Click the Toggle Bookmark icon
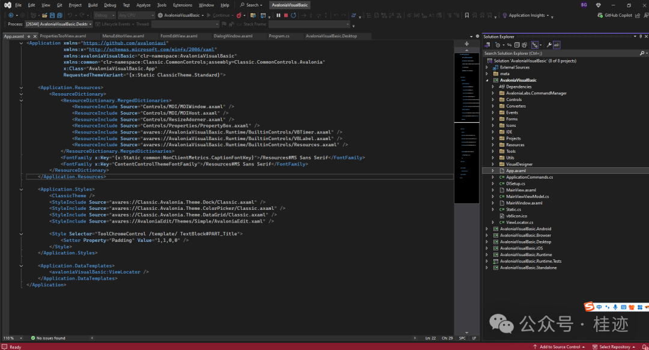This screenshot has width=649, height=350. (x=467, y=15)
